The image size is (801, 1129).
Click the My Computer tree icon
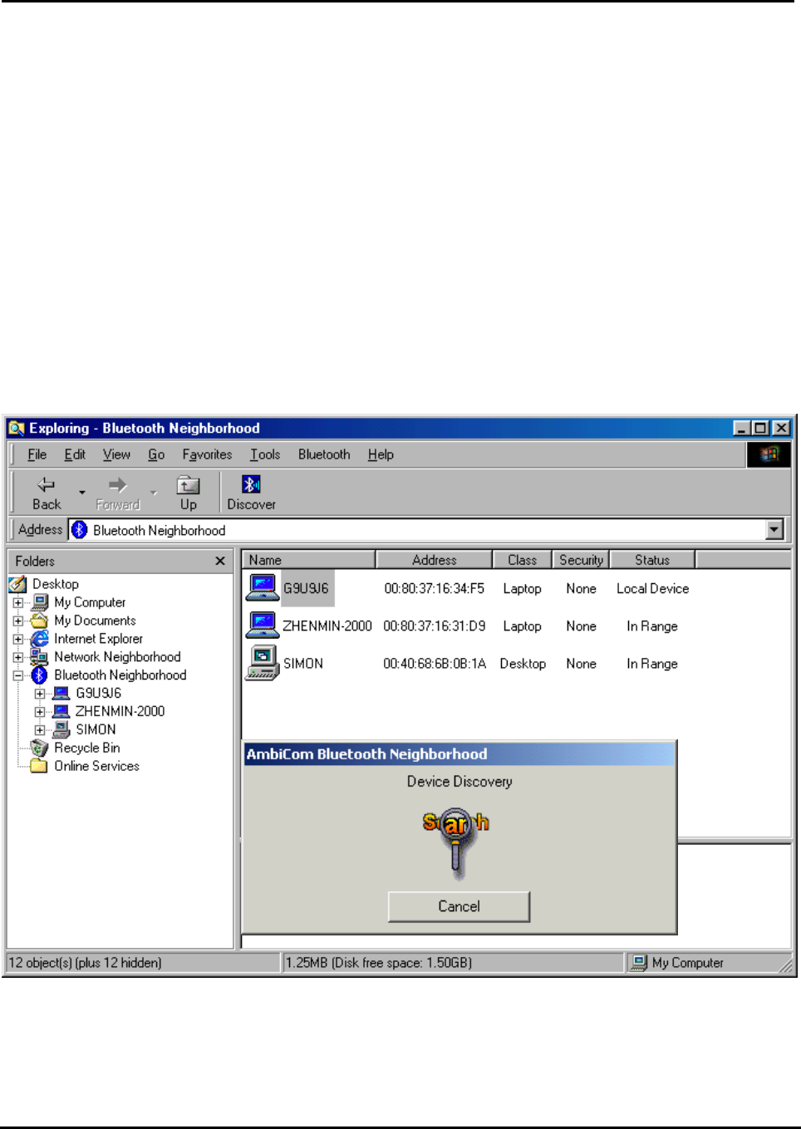[40, 602]
